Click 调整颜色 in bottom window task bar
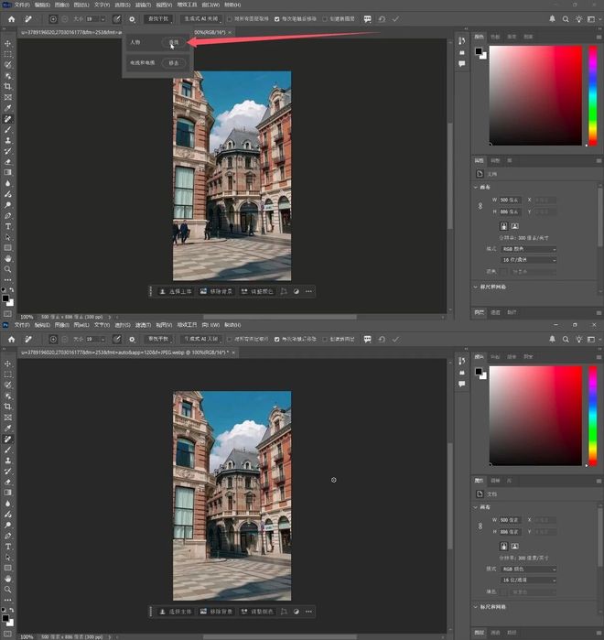This screenshot has height=640, width=604. [x=257, y=612]
